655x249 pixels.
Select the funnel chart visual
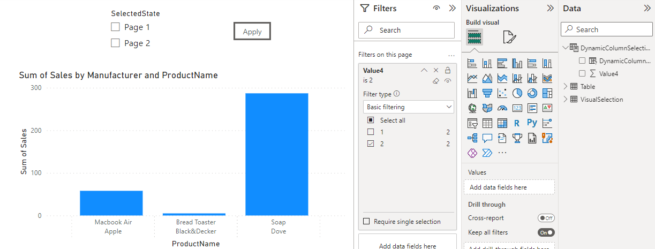tap(487, 93)
